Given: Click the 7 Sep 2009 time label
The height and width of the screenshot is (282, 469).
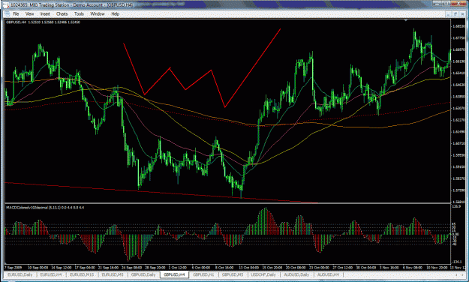Looking at the screenshot, I should 14,267.
